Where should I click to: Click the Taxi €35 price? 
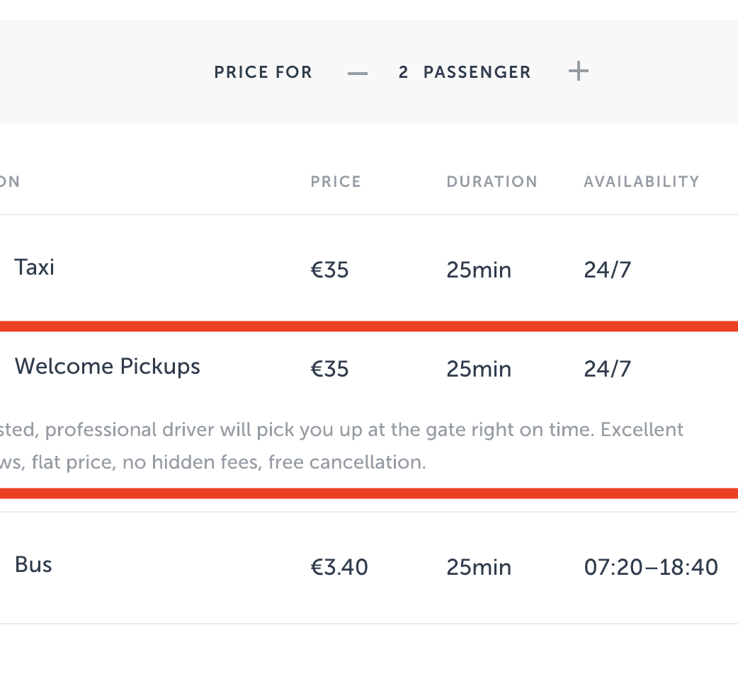(329, 270)
